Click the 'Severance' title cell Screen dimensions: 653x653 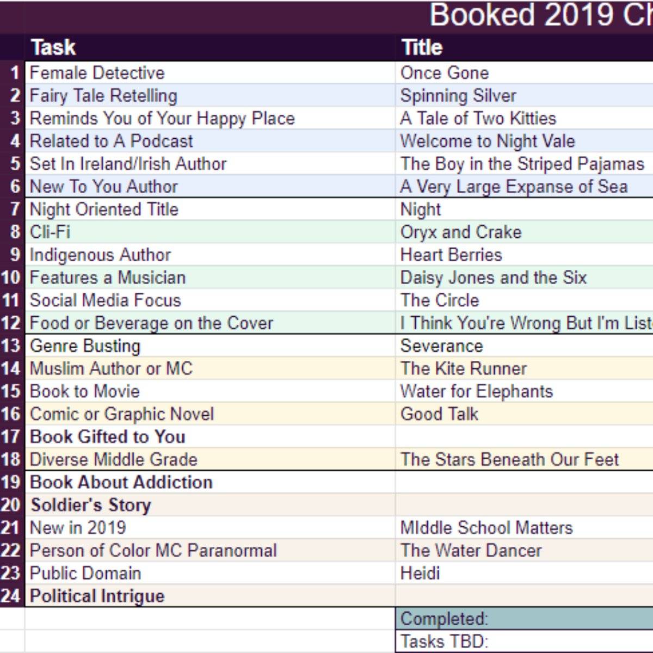point(523,346)
